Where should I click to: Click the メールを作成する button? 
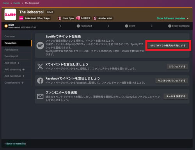pos(175,96)
